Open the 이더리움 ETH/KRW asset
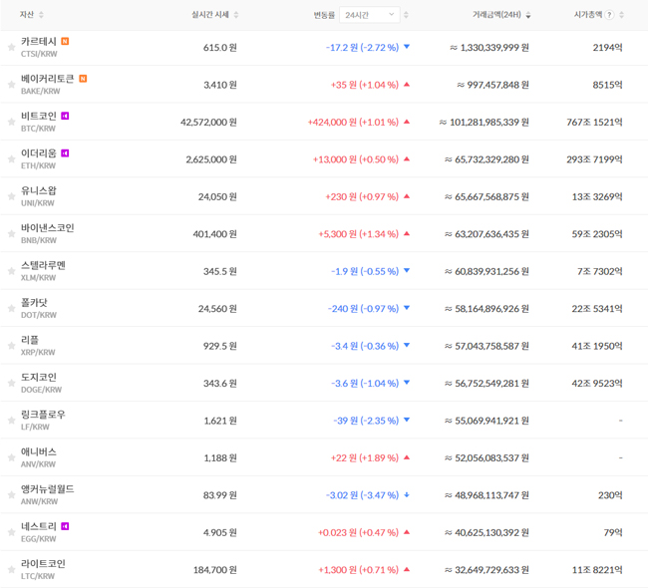Viewport: 648px width, 588px height. click(39, 159)
